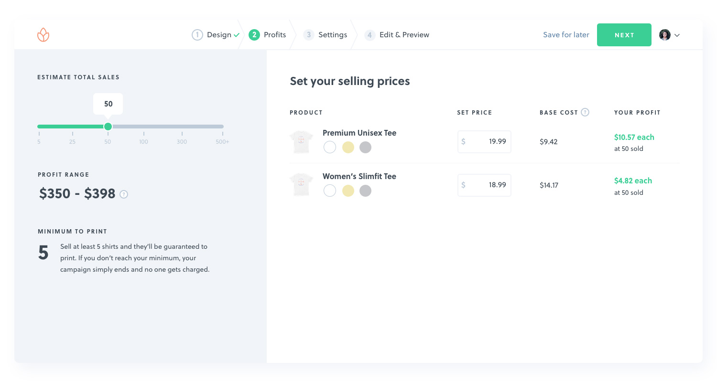Choose white swatch for Women's Slimfit Tee
This screenshot has height=382, width=717.
tap(330, 191)
